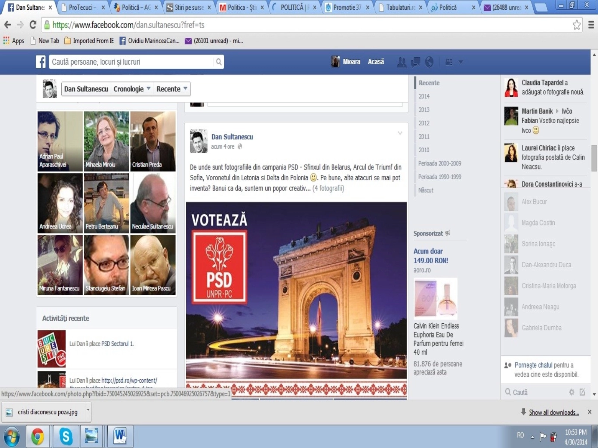The height and width of the screenshot is (448, 598).
Task: Open Cristian Preda's friend thumbnail
Action: (153, 141)
